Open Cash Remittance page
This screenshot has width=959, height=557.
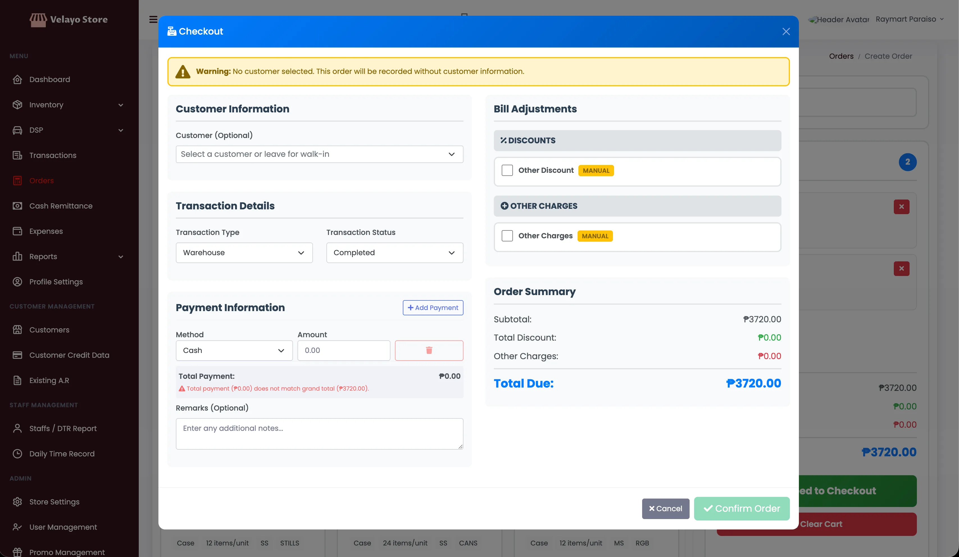[60, 206]
